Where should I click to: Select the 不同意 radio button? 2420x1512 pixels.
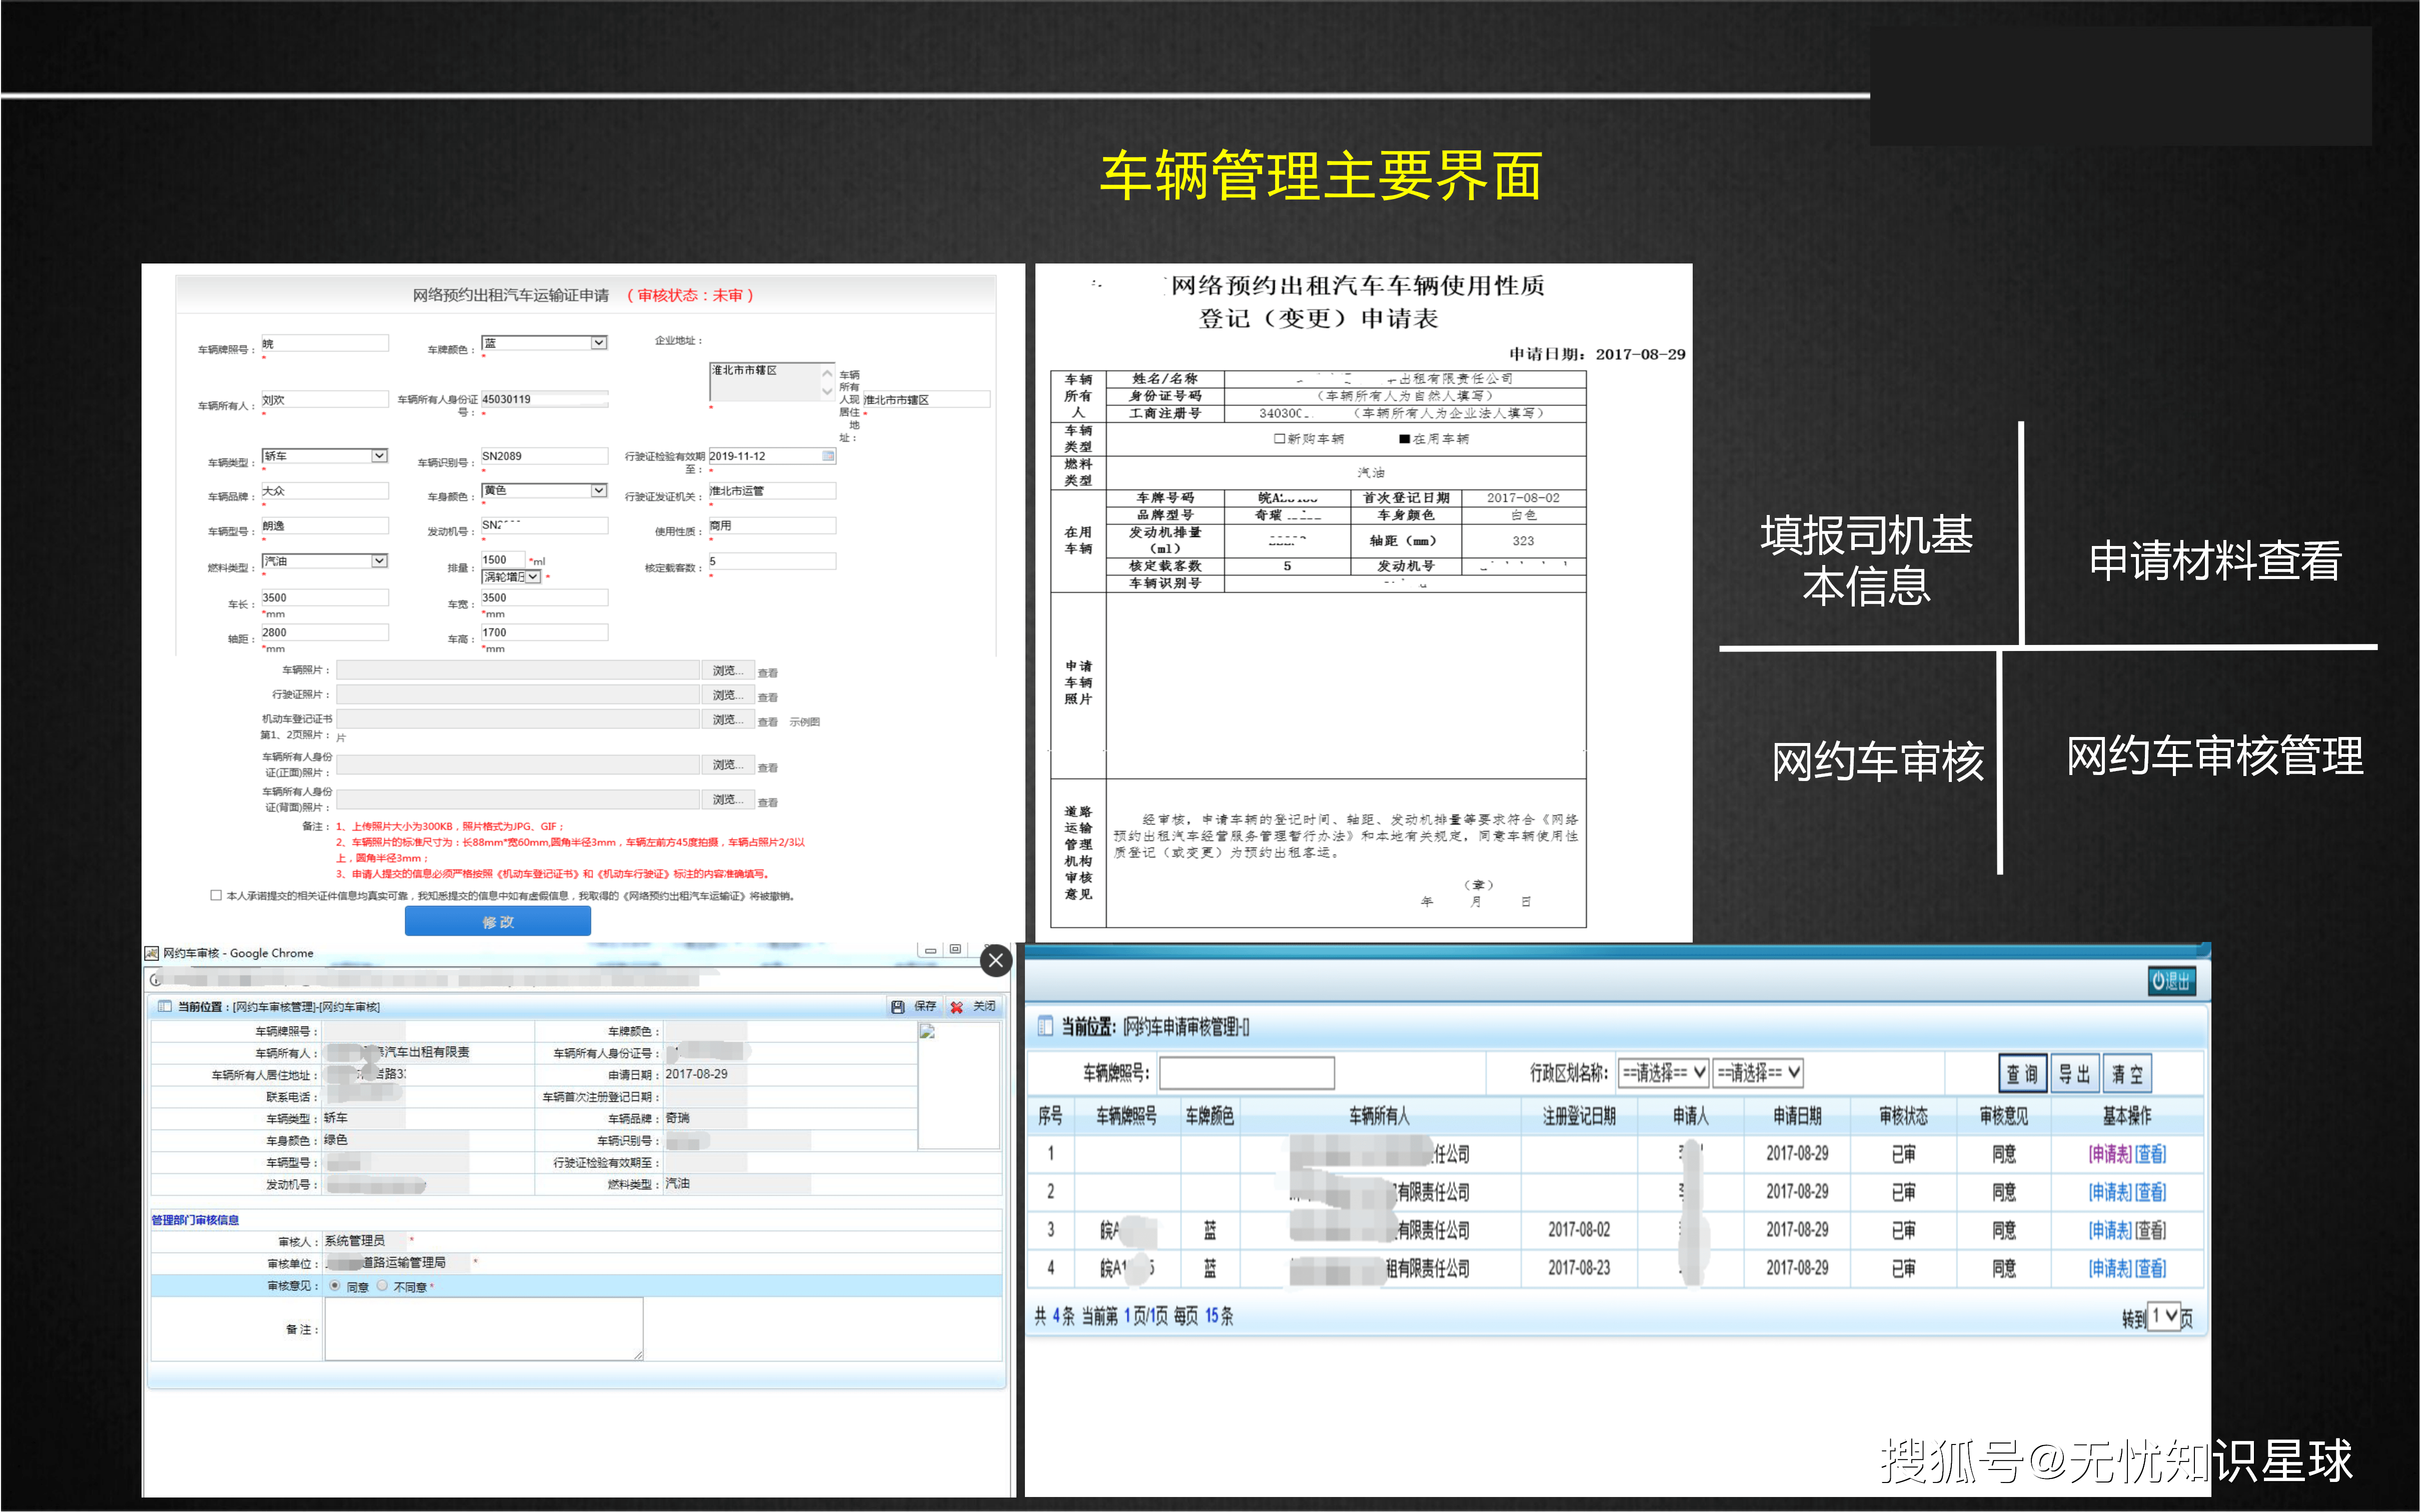point(383,1286)
